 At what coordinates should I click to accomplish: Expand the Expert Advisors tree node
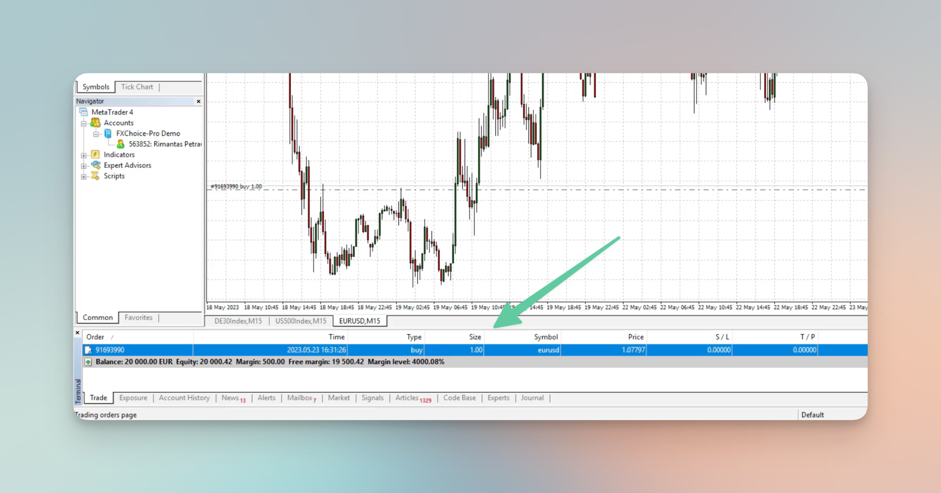(84, 166)
